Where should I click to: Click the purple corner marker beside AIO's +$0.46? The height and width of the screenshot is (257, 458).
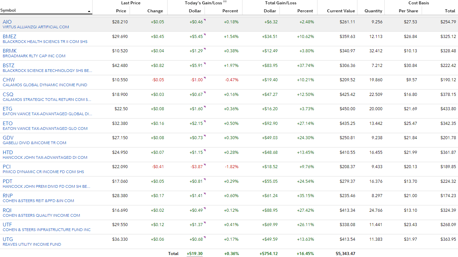point(205,20)
